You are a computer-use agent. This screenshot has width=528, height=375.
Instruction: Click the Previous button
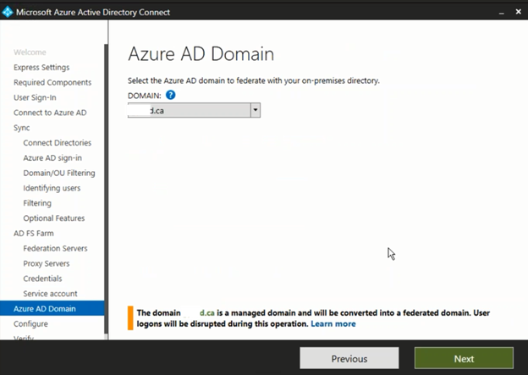tap(349, 358)
